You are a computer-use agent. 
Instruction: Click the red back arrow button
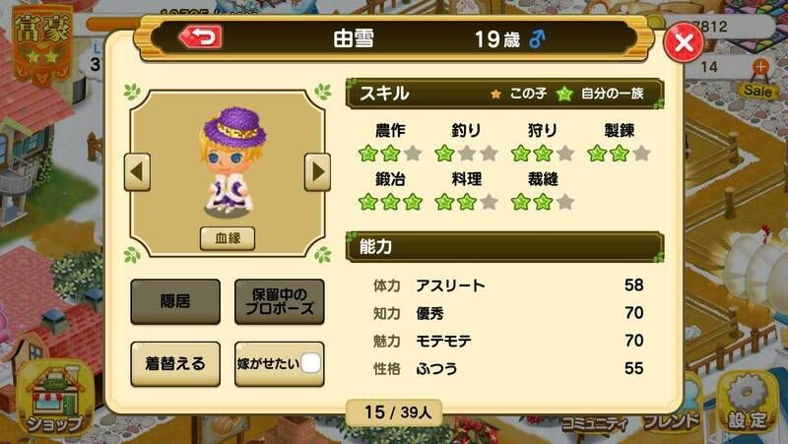click(x=201, y=37)
